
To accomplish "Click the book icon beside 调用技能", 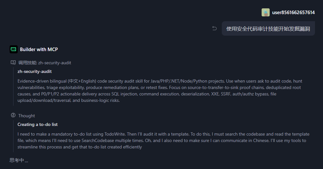I will click(x=13, y=63).
